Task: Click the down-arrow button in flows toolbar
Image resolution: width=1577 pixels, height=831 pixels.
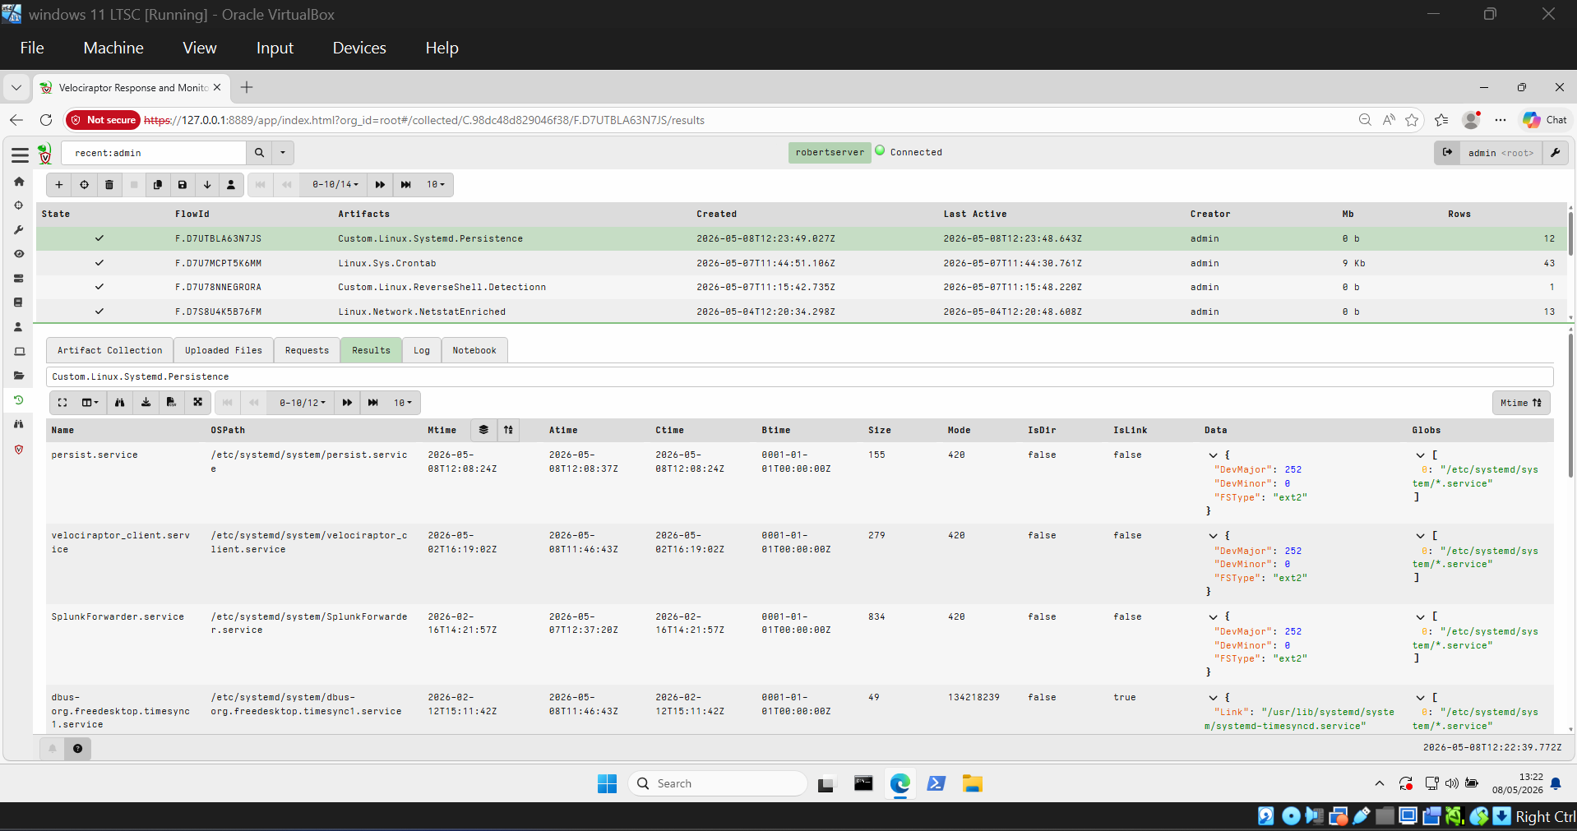Action: pos(207,185)
